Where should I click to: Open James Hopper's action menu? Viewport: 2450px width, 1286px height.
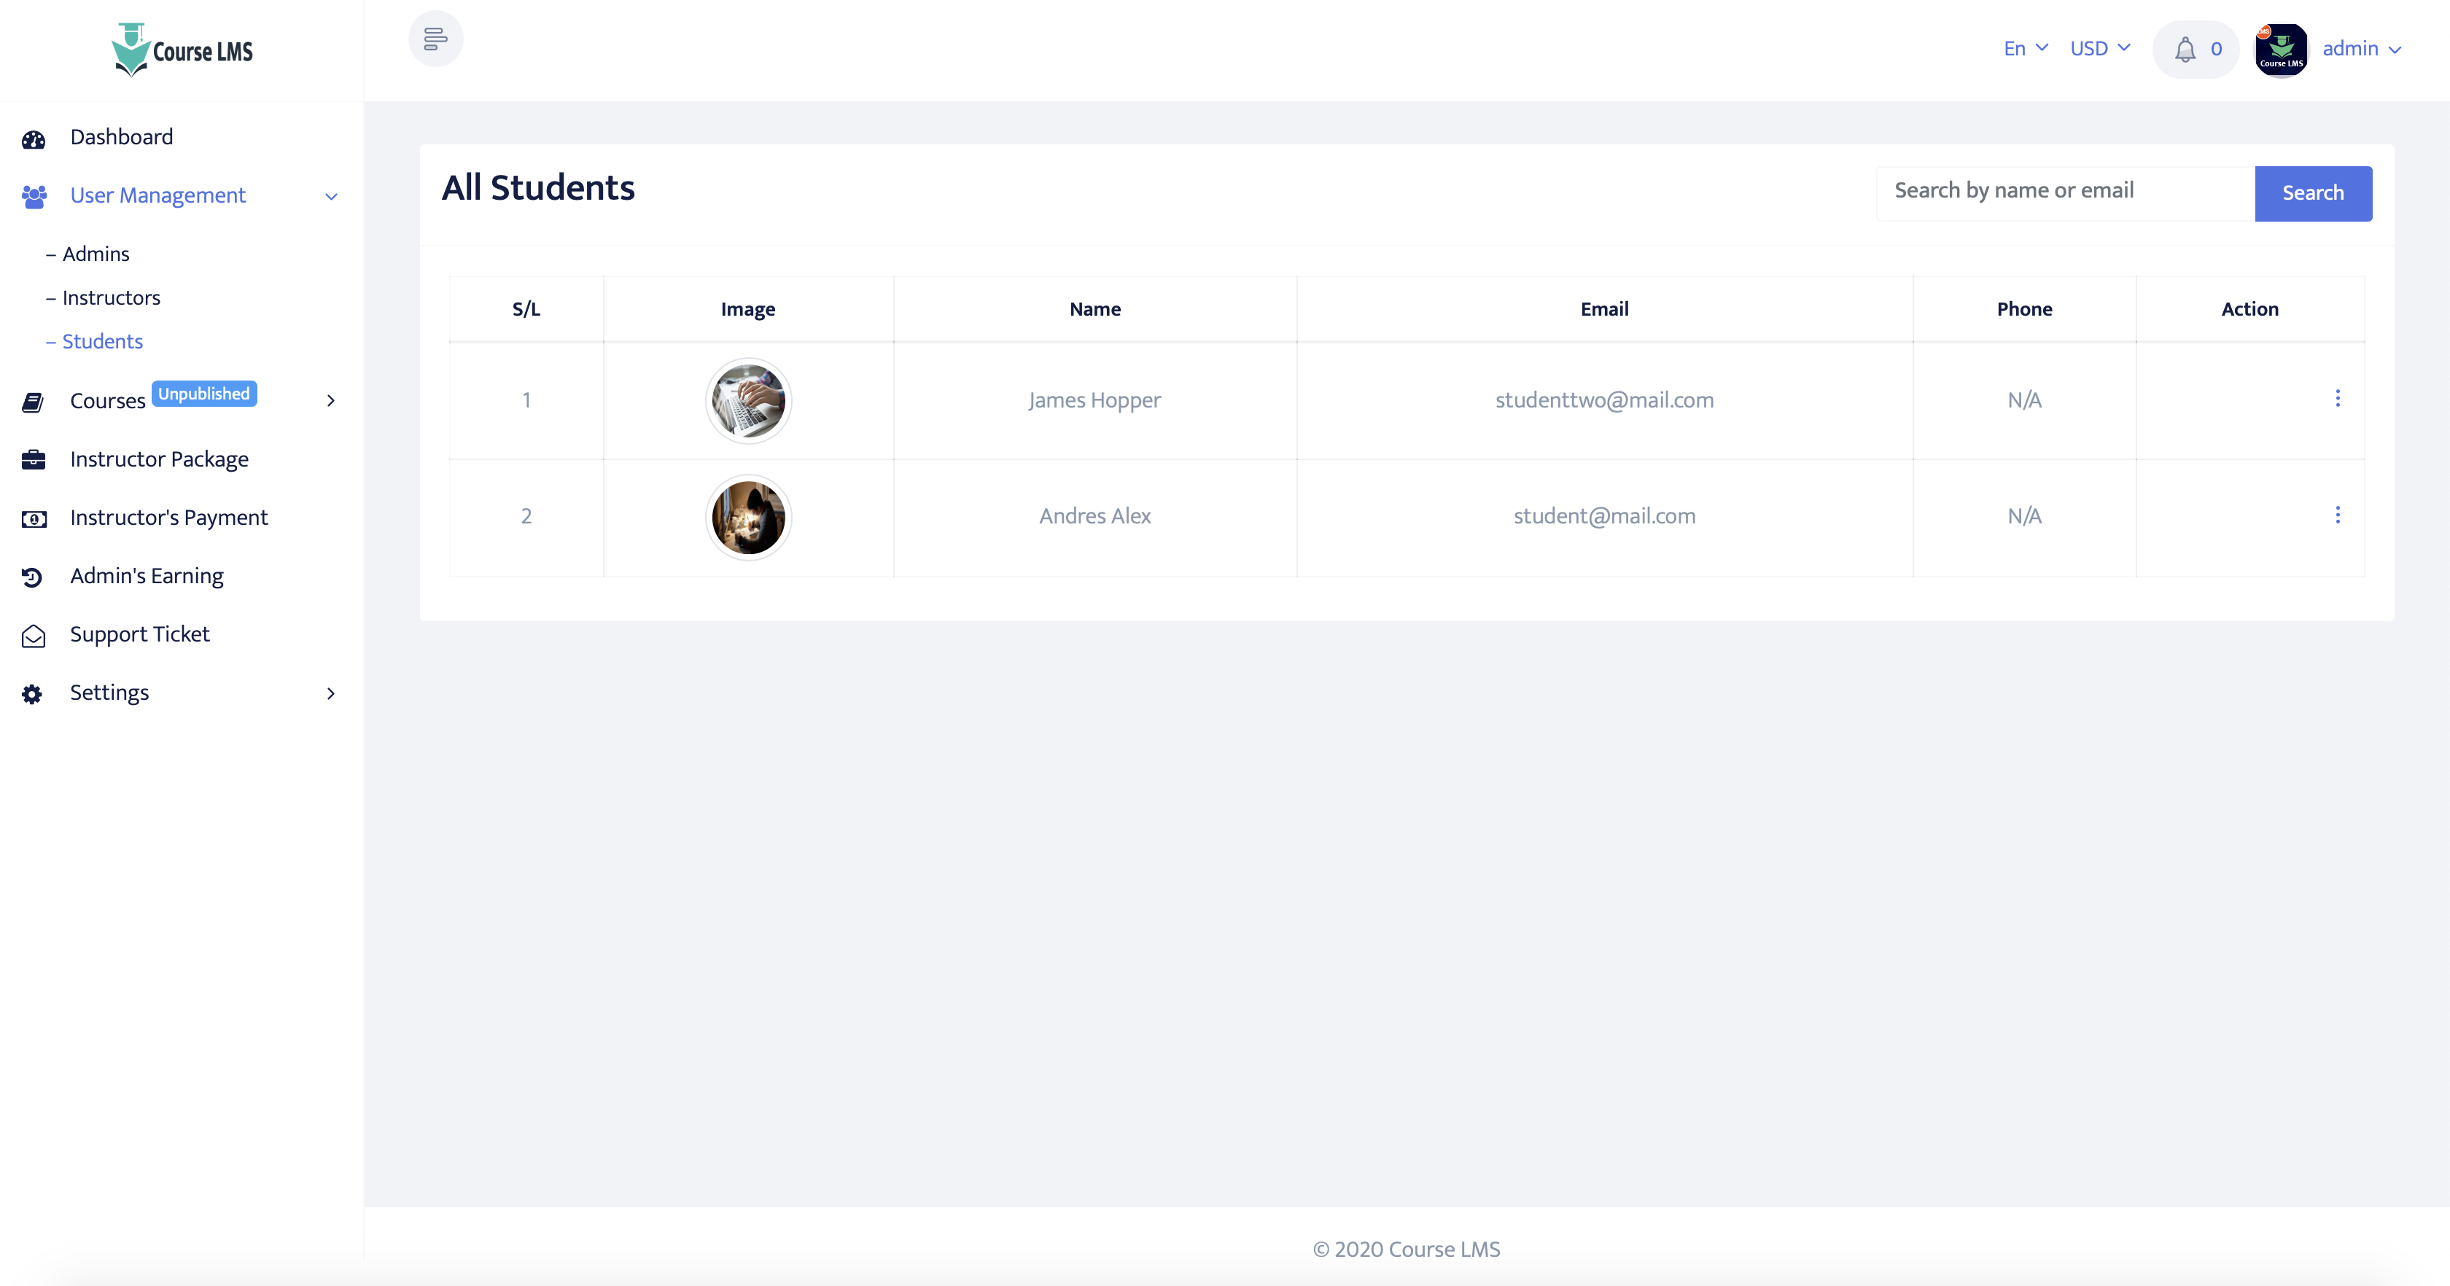pos(2338,400)
